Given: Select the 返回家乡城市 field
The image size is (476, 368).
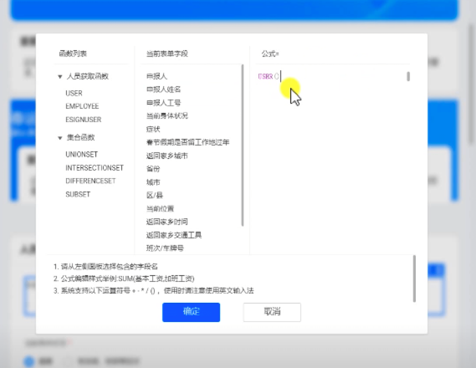Looking at the screenshot, I should (167, 156).
